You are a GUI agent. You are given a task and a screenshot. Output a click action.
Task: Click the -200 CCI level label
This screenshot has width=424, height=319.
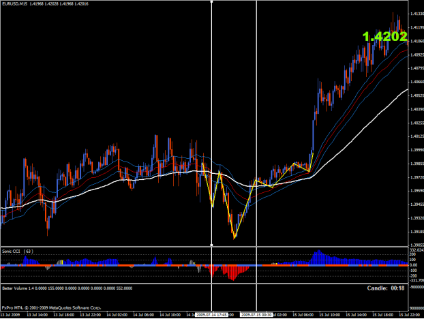tap(413, 276)
